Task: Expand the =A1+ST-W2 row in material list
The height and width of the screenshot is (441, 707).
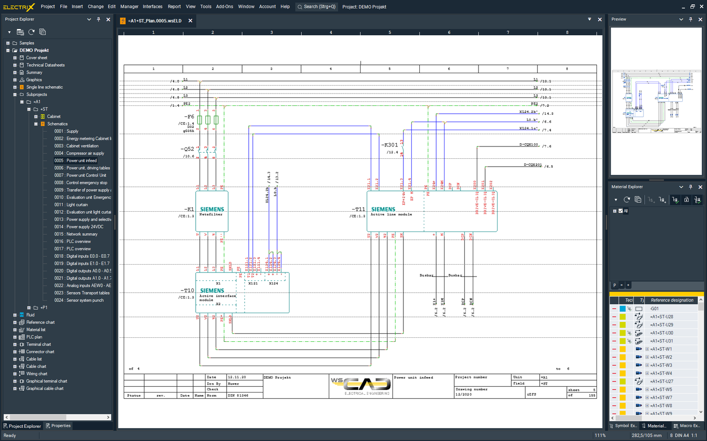Action: click(647, 357)
